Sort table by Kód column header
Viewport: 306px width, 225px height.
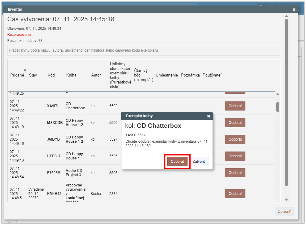[51, 75]
